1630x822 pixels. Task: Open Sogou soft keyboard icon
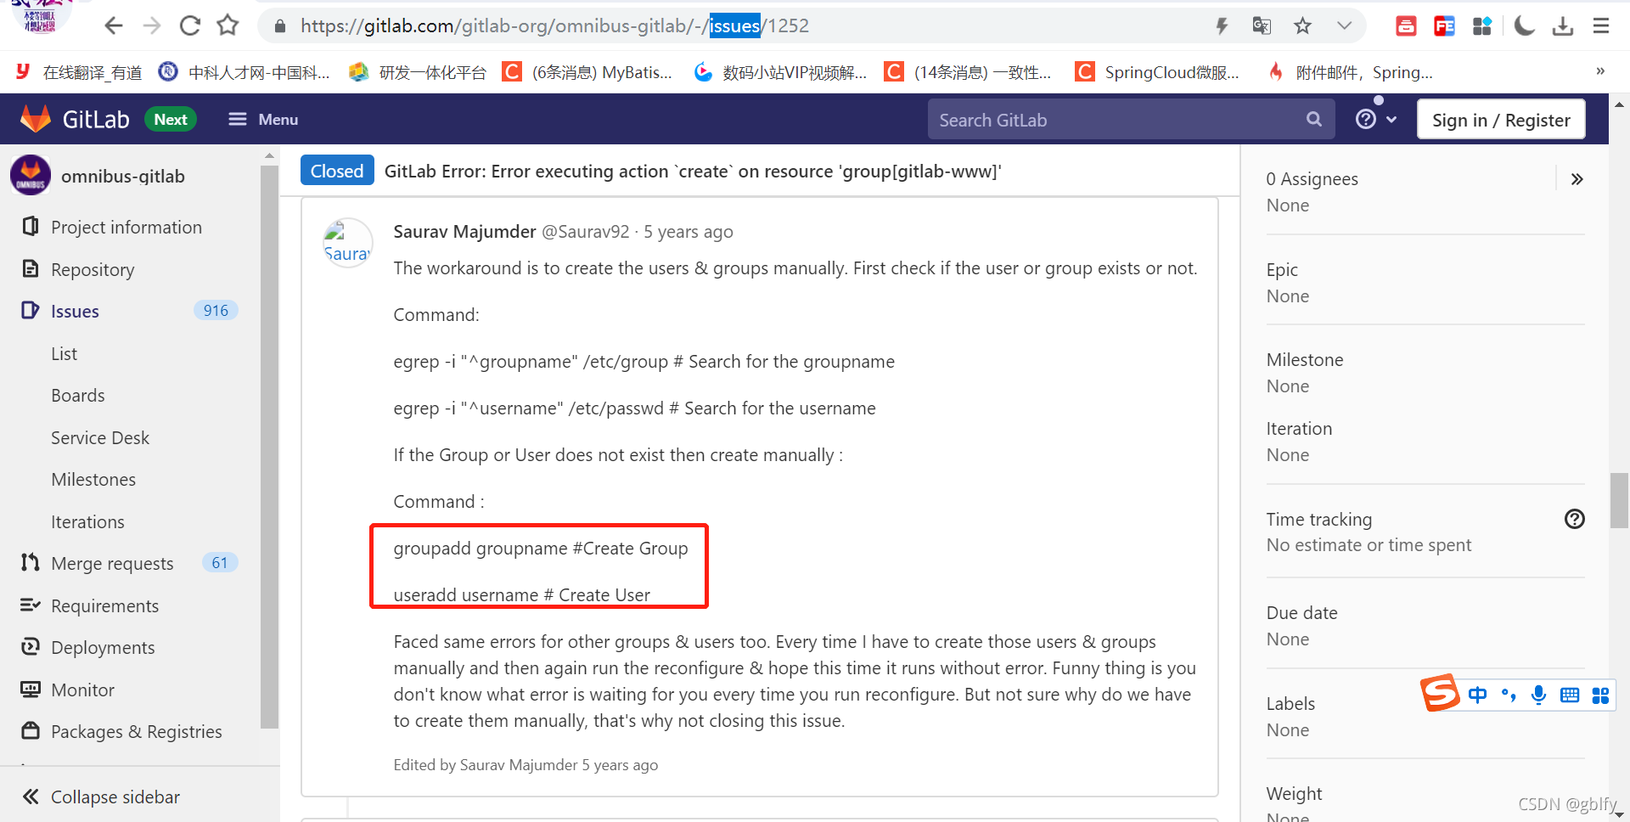1570,695
